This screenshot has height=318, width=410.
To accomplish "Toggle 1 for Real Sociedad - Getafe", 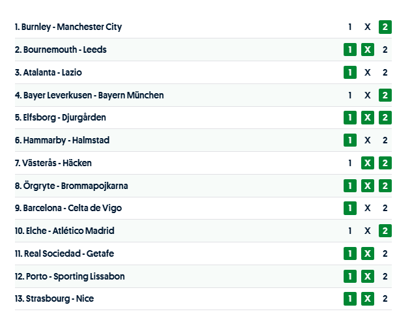I will point(350,253).
